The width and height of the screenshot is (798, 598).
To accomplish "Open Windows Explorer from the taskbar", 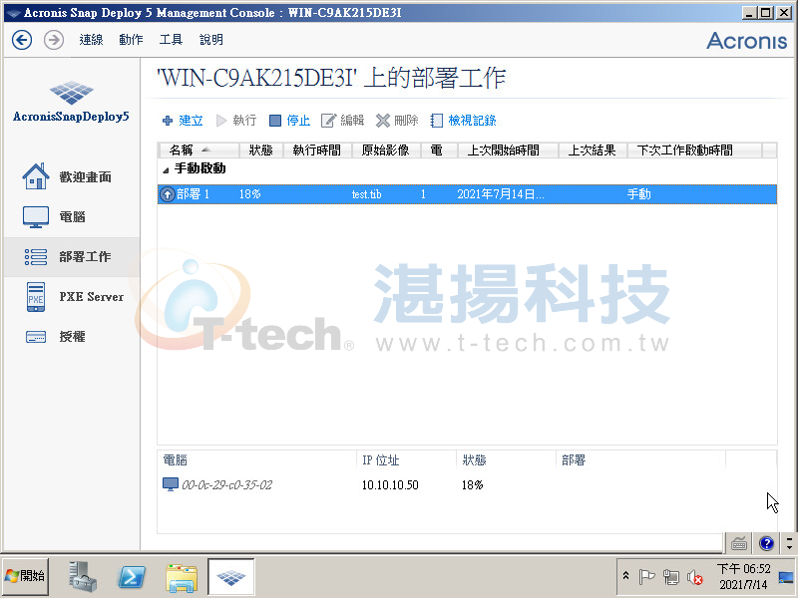I will point(182,577).
